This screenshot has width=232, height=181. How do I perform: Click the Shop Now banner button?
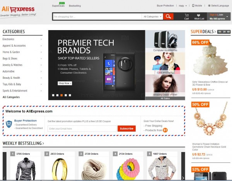point(65,83)
